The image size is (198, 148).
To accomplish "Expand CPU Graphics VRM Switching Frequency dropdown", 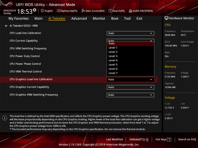I will (130, 95).
